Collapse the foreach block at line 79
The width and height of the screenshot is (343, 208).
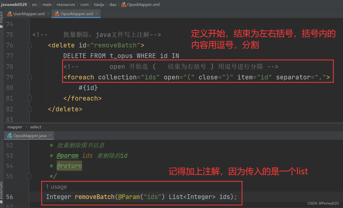(x=29, y=77)
